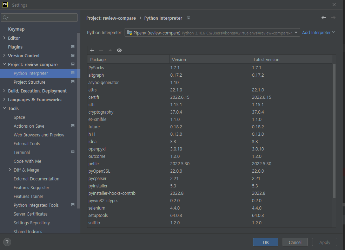Sort by Version column header
This screenshot has width=345, height=250.
210,59
